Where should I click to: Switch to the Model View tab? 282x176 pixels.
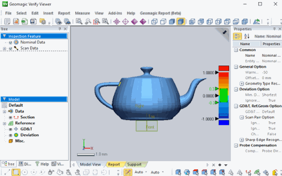coord(90,164)
